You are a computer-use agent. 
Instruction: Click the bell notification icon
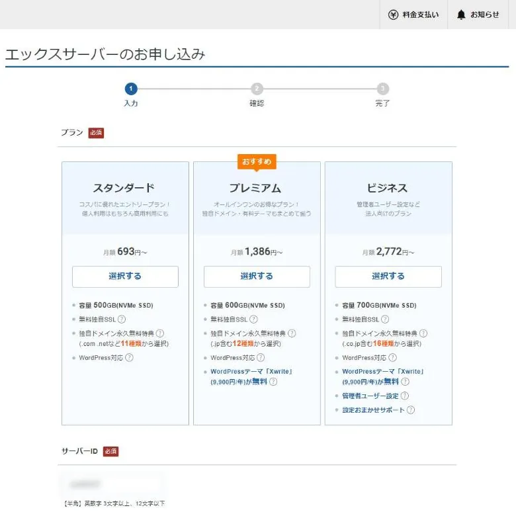pyautogui.click(x=461, y=15)
